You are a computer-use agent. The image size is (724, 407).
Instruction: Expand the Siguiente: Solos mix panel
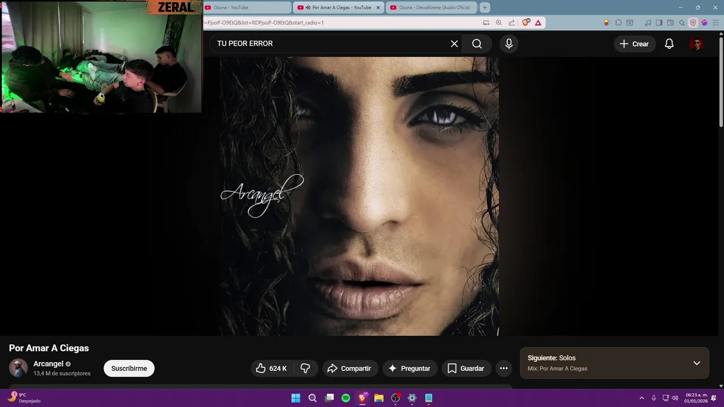[697, 363]
